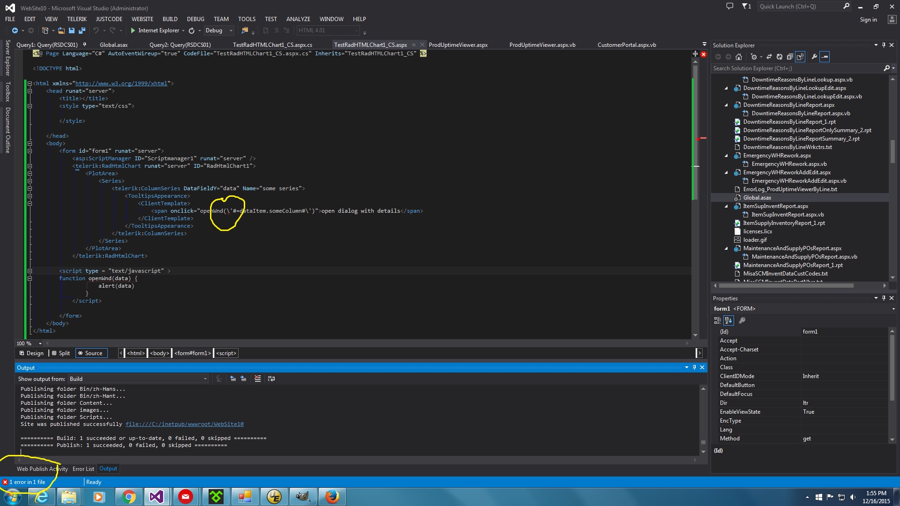Toggle Word Wrap in Output window
Image resolution: width=900 pixels, height=506 pixels.
pyautogui.click(x=271, y=379)
